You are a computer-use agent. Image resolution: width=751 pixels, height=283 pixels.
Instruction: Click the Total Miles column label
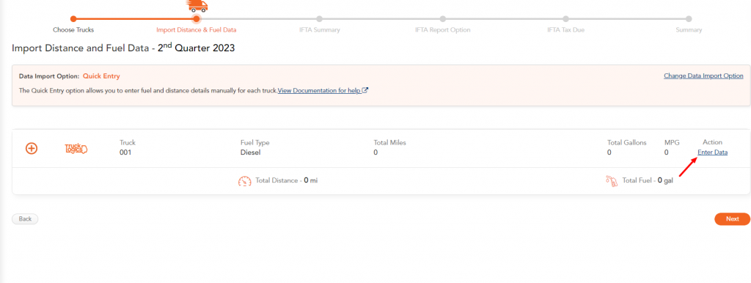tap(390, 142)
